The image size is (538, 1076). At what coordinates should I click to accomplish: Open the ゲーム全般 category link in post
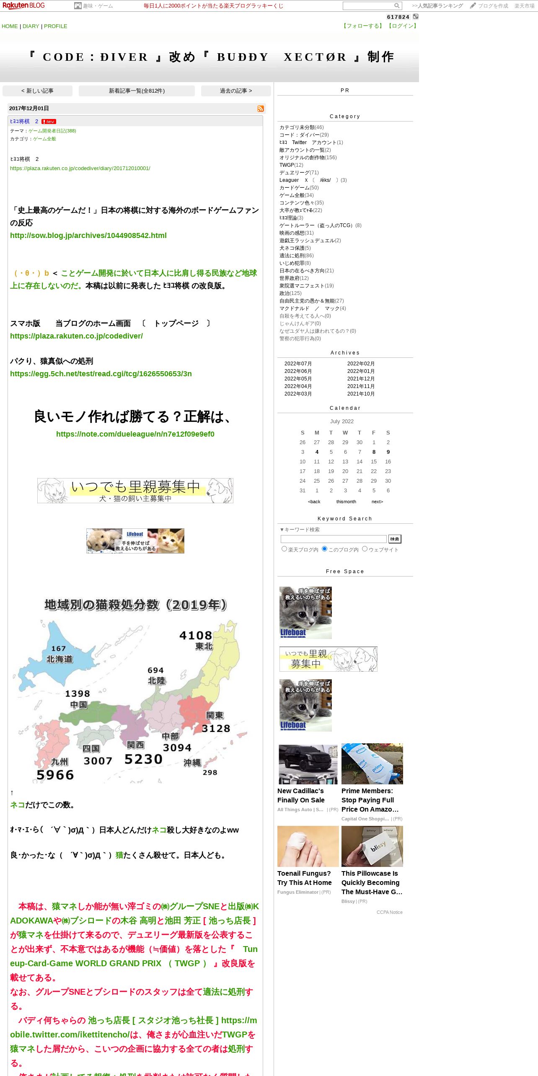tap(44, 139)
